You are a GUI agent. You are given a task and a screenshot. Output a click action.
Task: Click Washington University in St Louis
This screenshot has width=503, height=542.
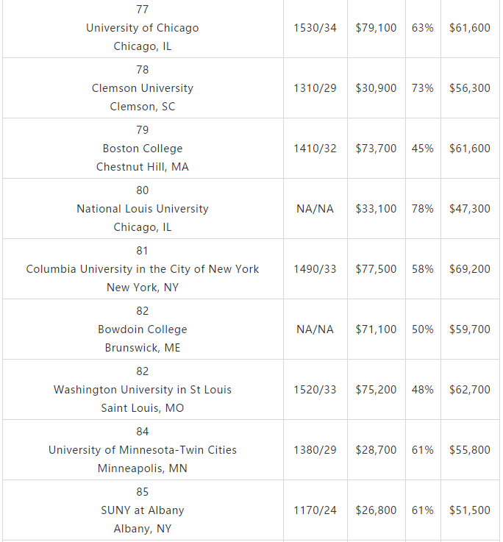pyautogui.click(x=143, y=390)
